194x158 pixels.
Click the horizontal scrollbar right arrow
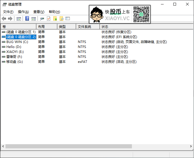[x=191, y=146]
